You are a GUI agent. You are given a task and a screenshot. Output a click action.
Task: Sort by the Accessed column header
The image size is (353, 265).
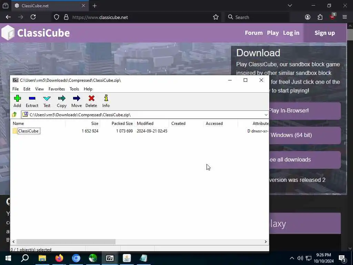[x=221, y=124]
